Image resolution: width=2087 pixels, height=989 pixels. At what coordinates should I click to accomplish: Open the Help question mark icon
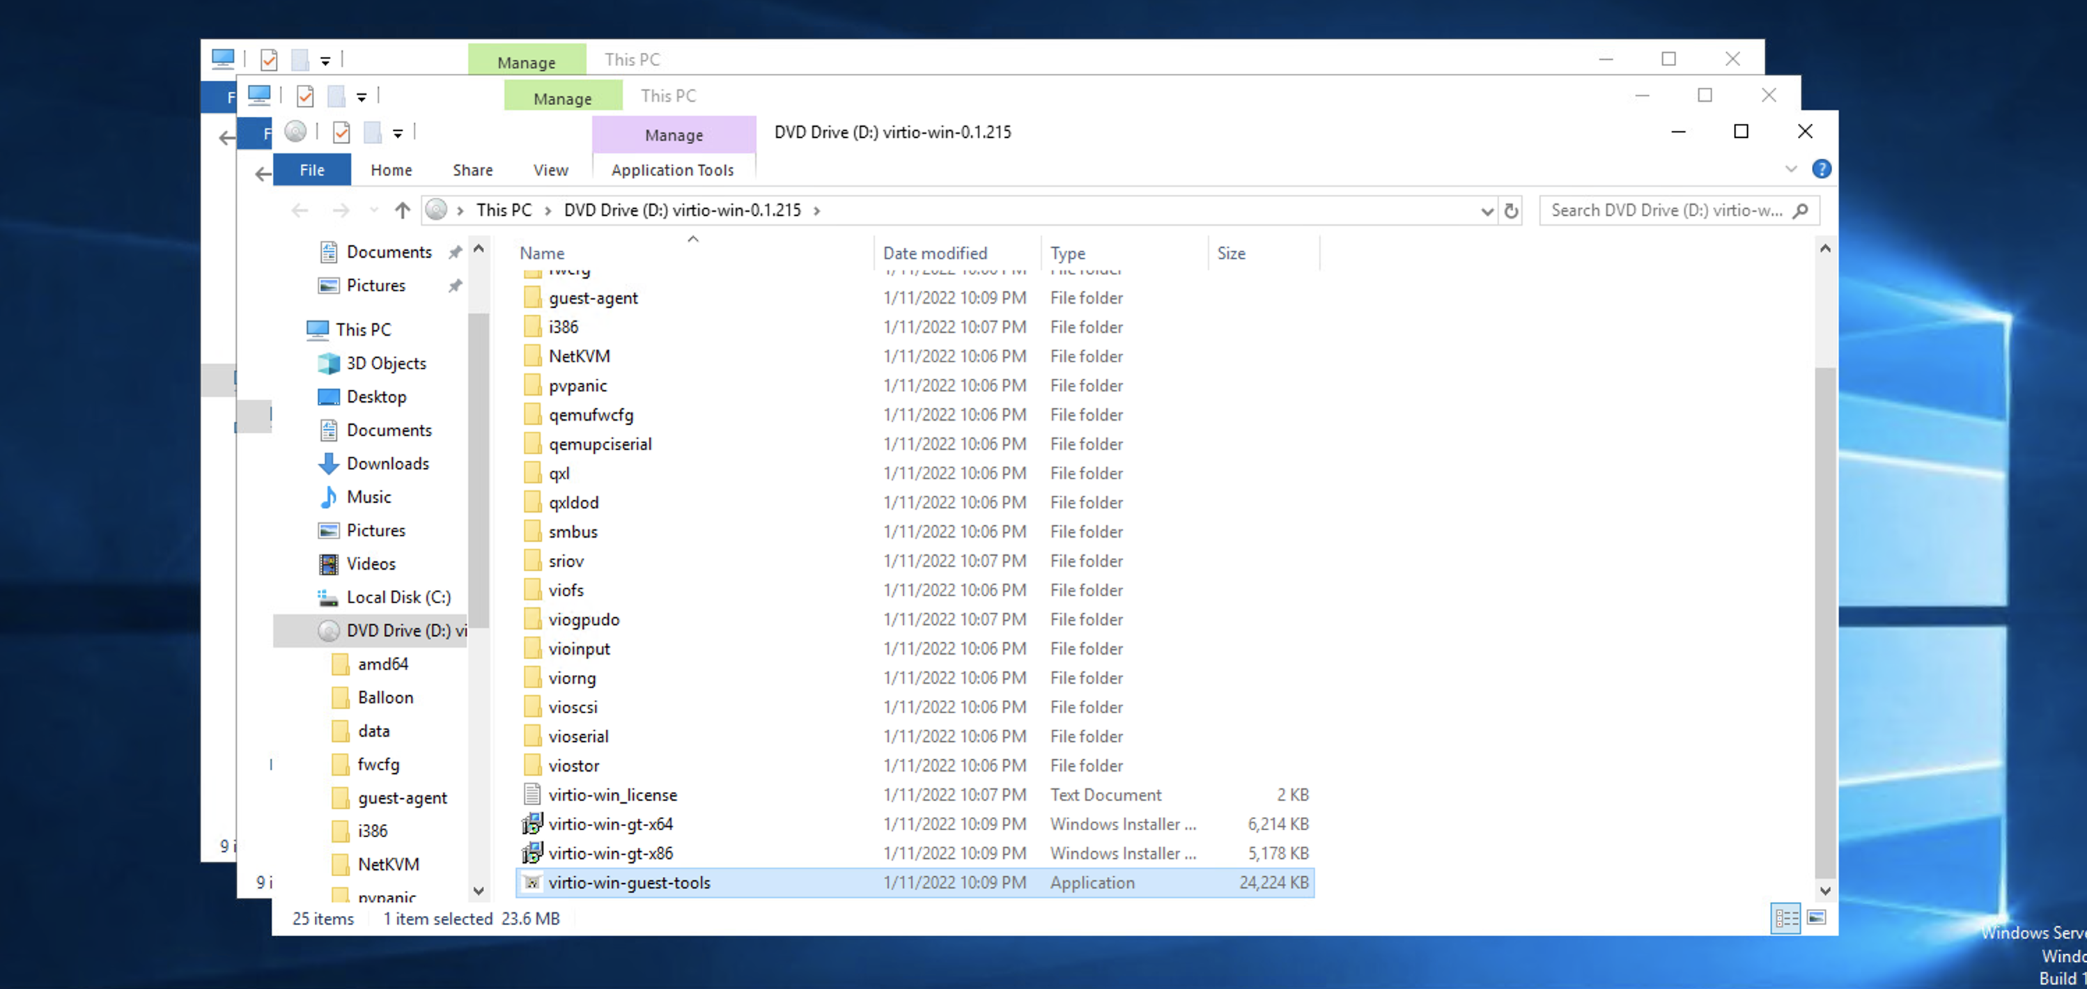tap(1822, 169)
